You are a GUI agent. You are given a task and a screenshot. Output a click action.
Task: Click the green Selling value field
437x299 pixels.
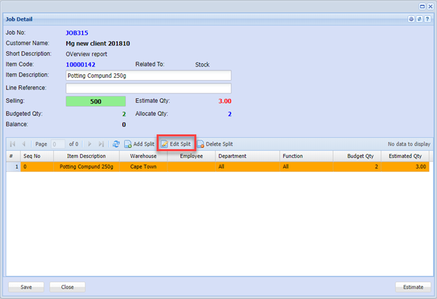[95, 101]
